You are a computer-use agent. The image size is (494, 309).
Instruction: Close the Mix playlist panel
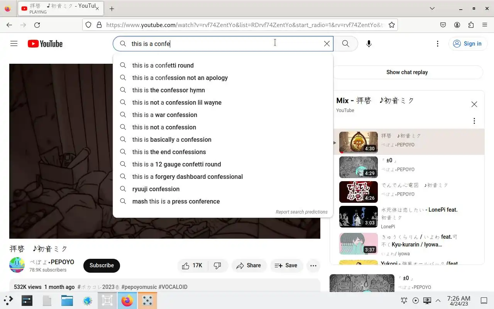[474, 104]
